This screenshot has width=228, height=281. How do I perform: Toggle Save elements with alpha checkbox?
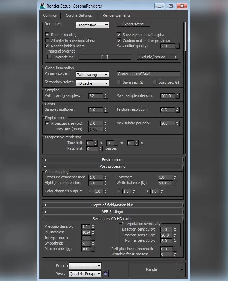[119, 34]
